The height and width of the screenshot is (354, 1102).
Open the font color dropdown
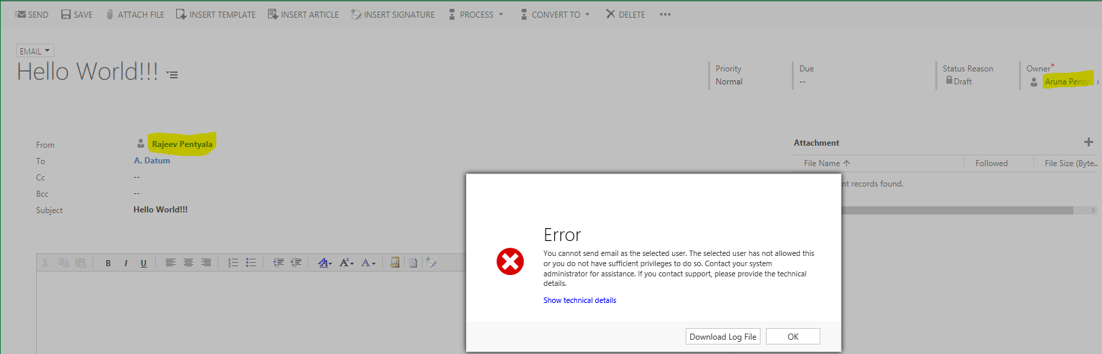point(368,263)
